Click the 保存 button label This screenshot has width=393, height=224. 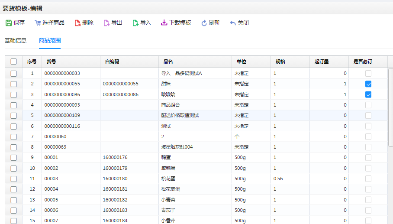click(19, 23)
